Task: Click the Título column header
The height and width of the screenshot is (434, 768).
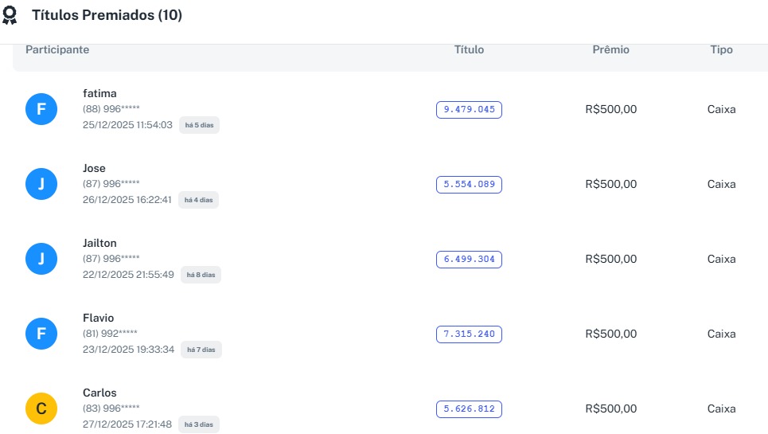Action: tap(469, 49)
